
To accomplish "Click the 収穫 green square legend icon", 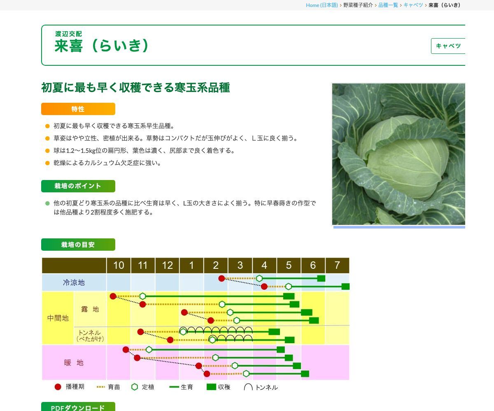I will tap(211, 387).
